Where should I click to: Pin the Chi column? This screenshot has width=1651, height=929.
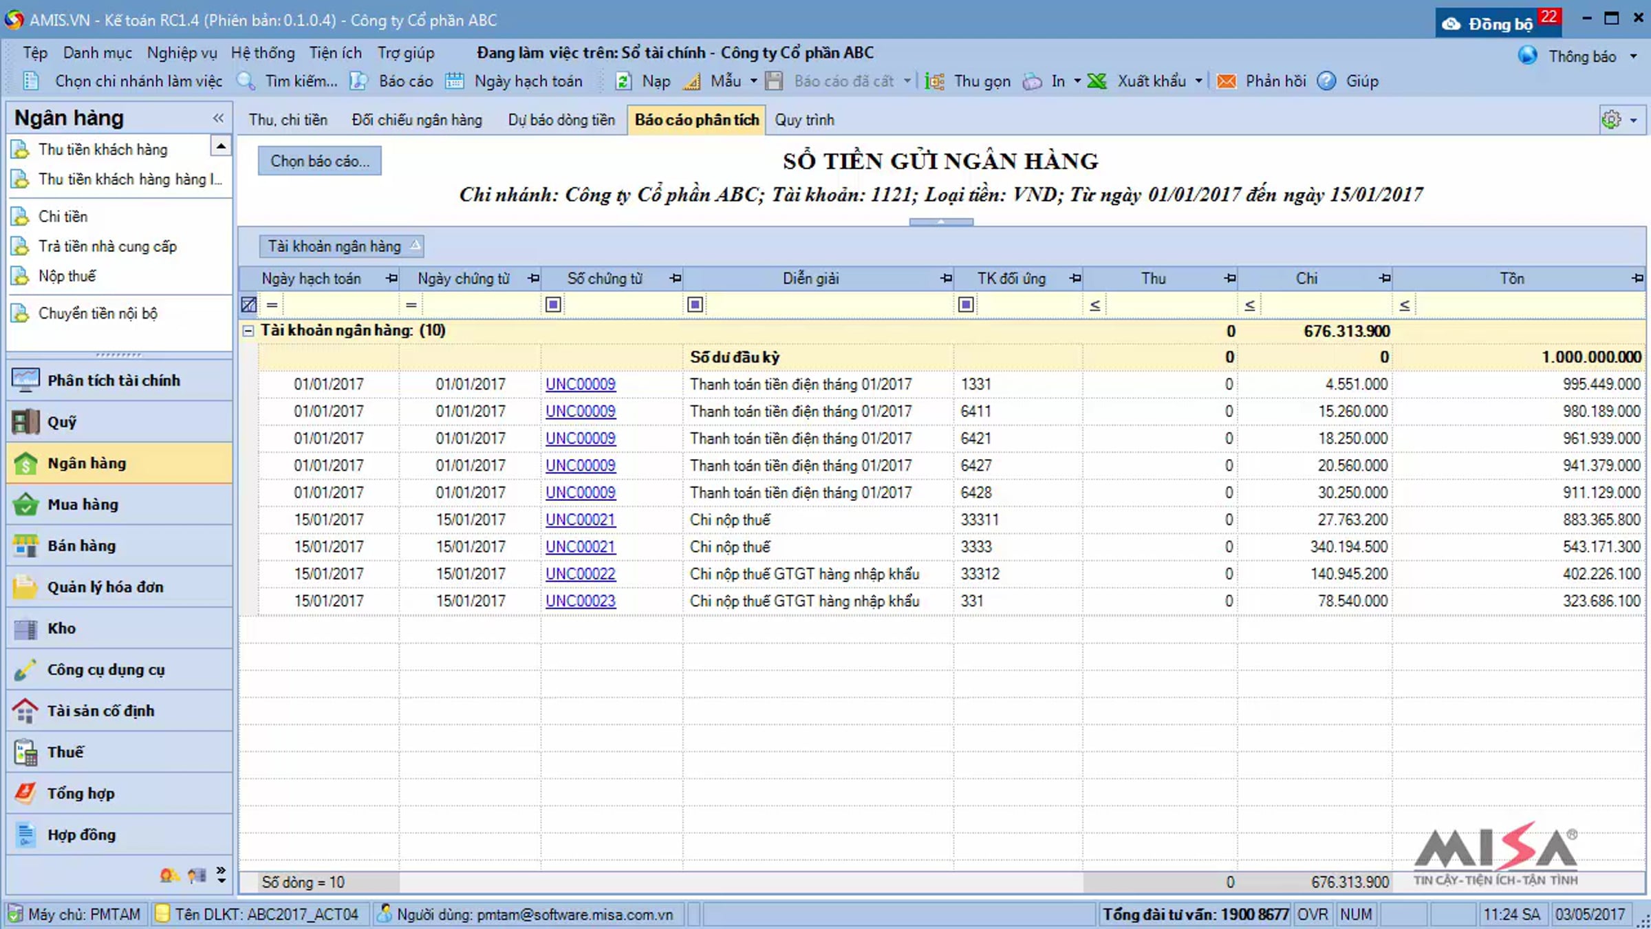(x=1384, y=278)
